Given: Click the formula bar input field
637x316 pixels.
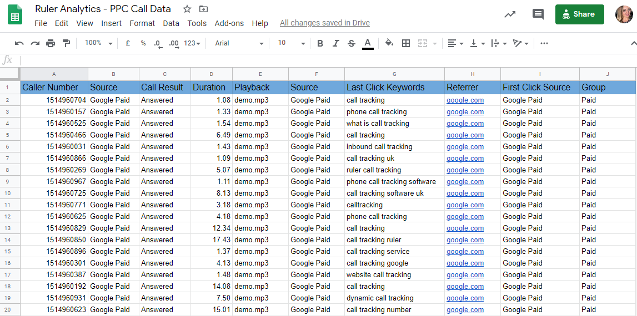Looking at the screenshot, I should coord(328,60).
